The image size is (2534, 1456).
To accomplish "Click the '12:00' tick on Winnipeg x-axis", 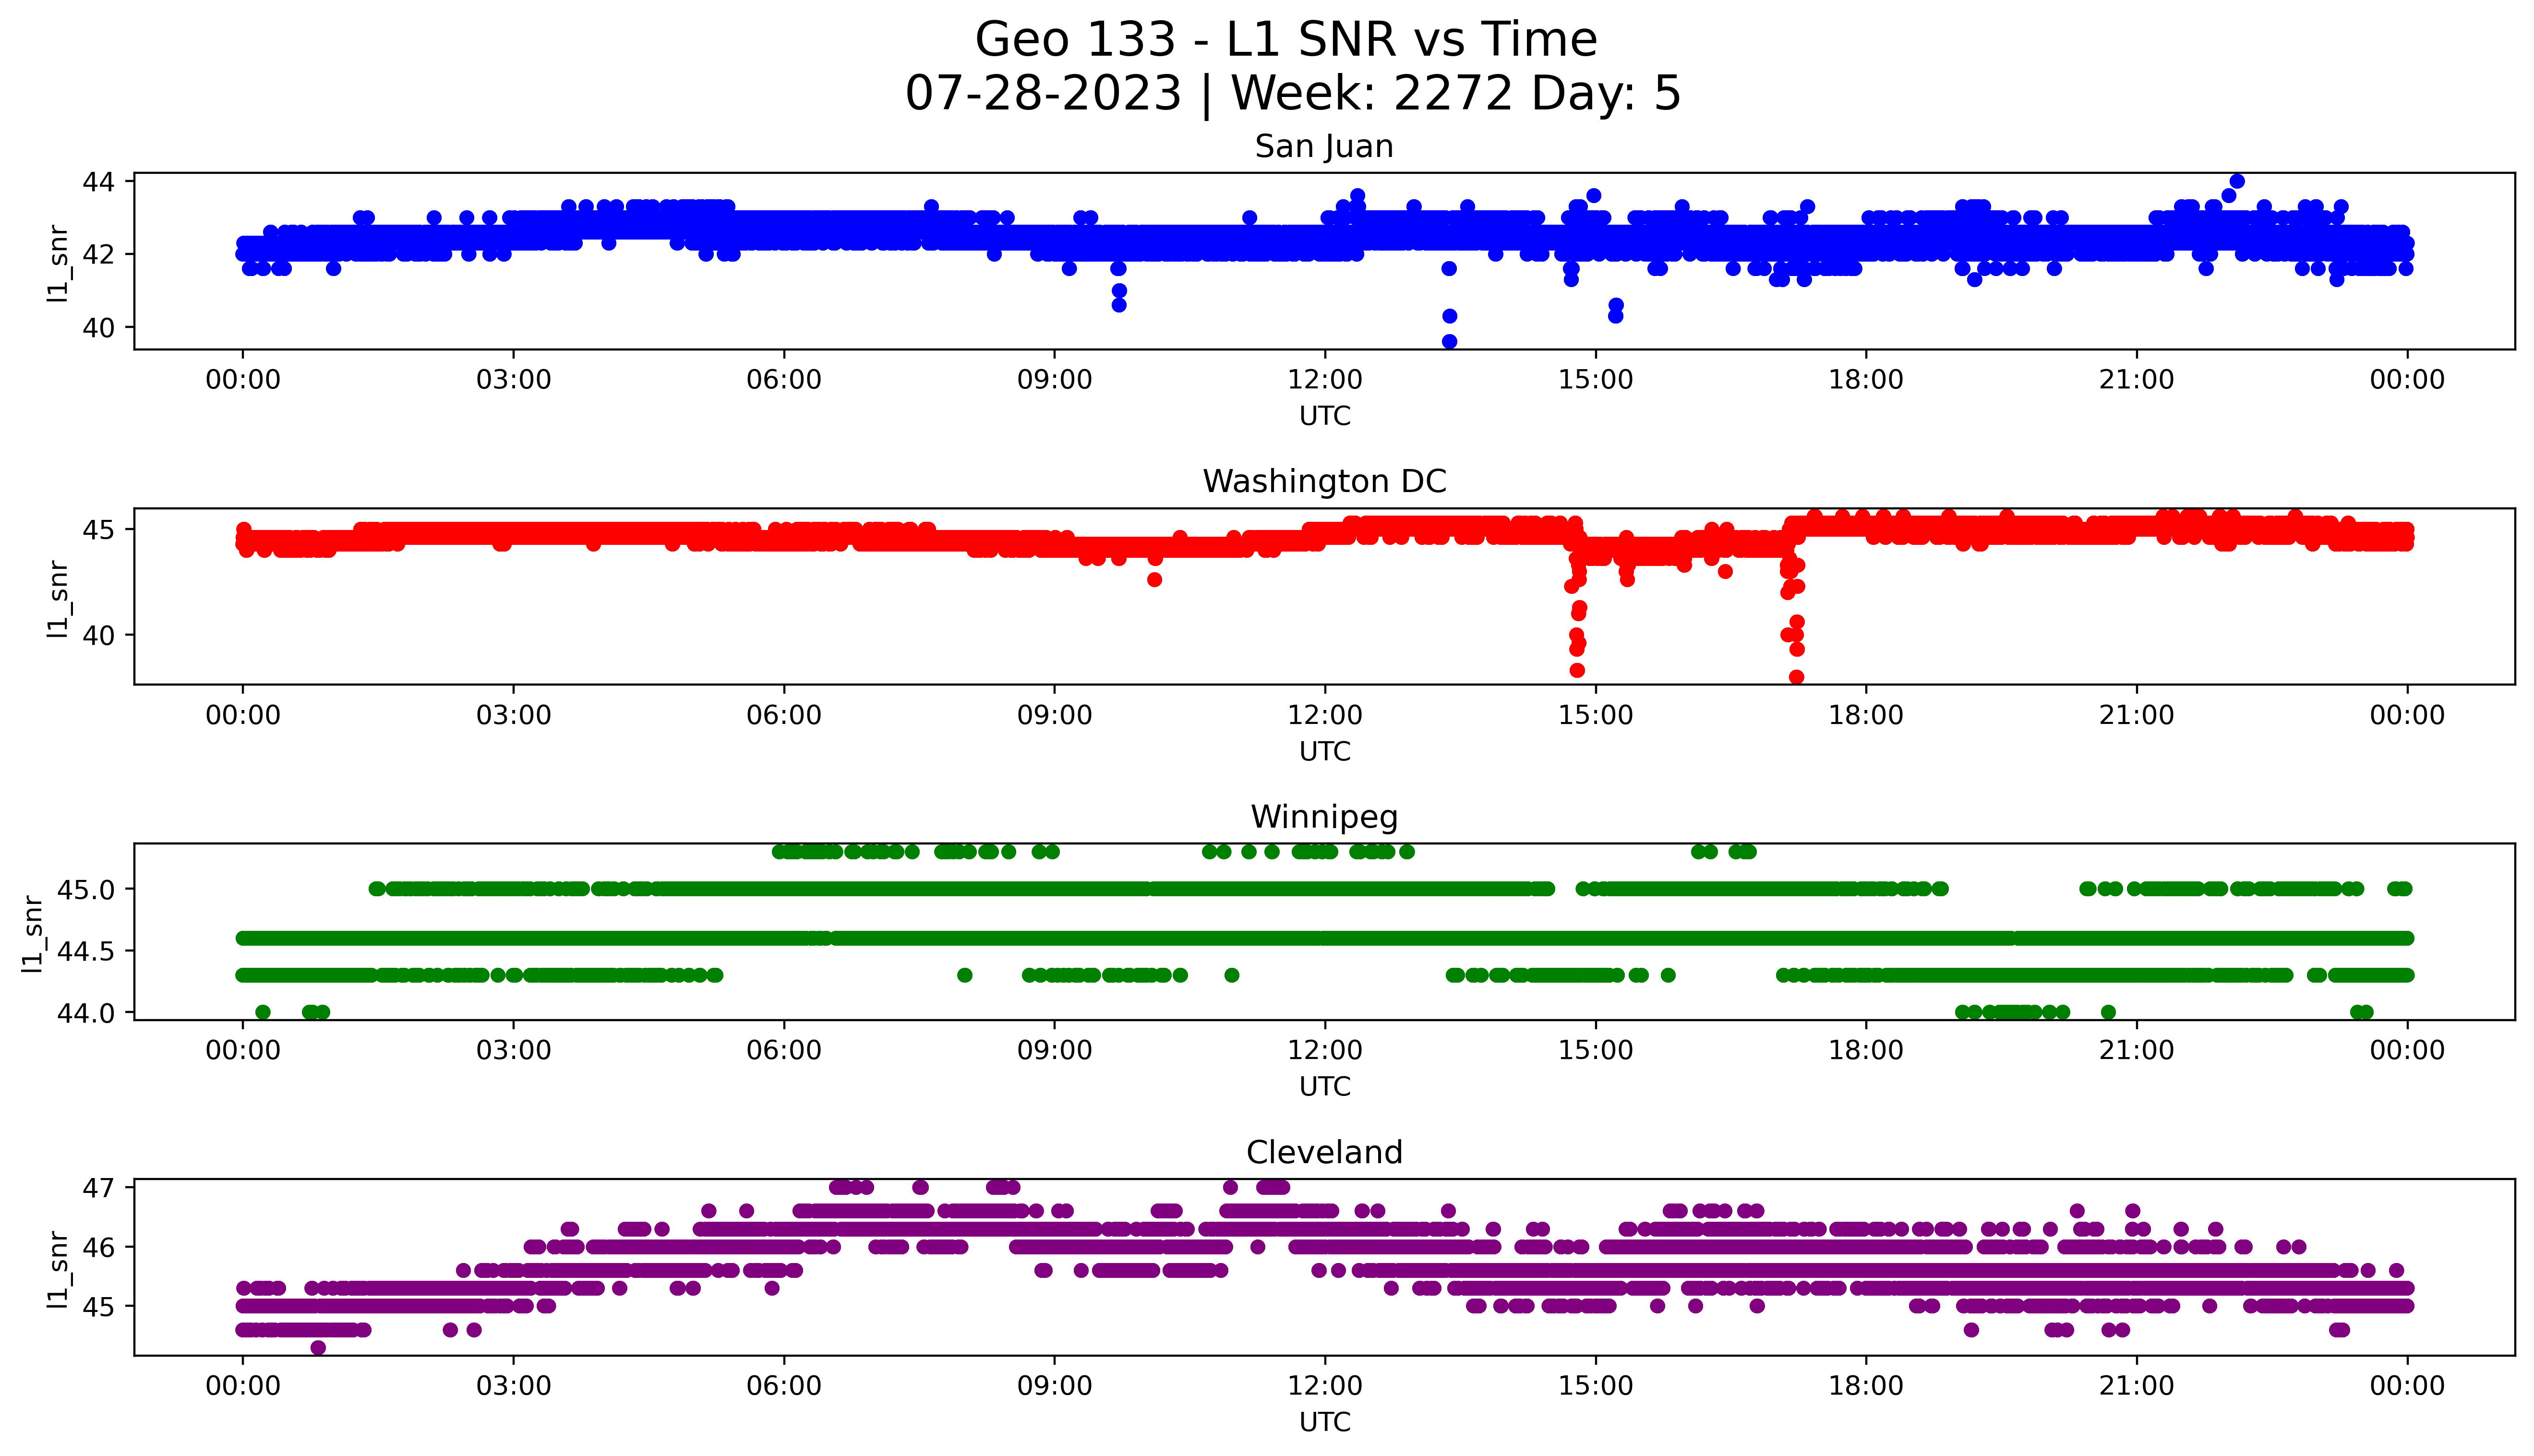I will click(x=1325, y=1051).
